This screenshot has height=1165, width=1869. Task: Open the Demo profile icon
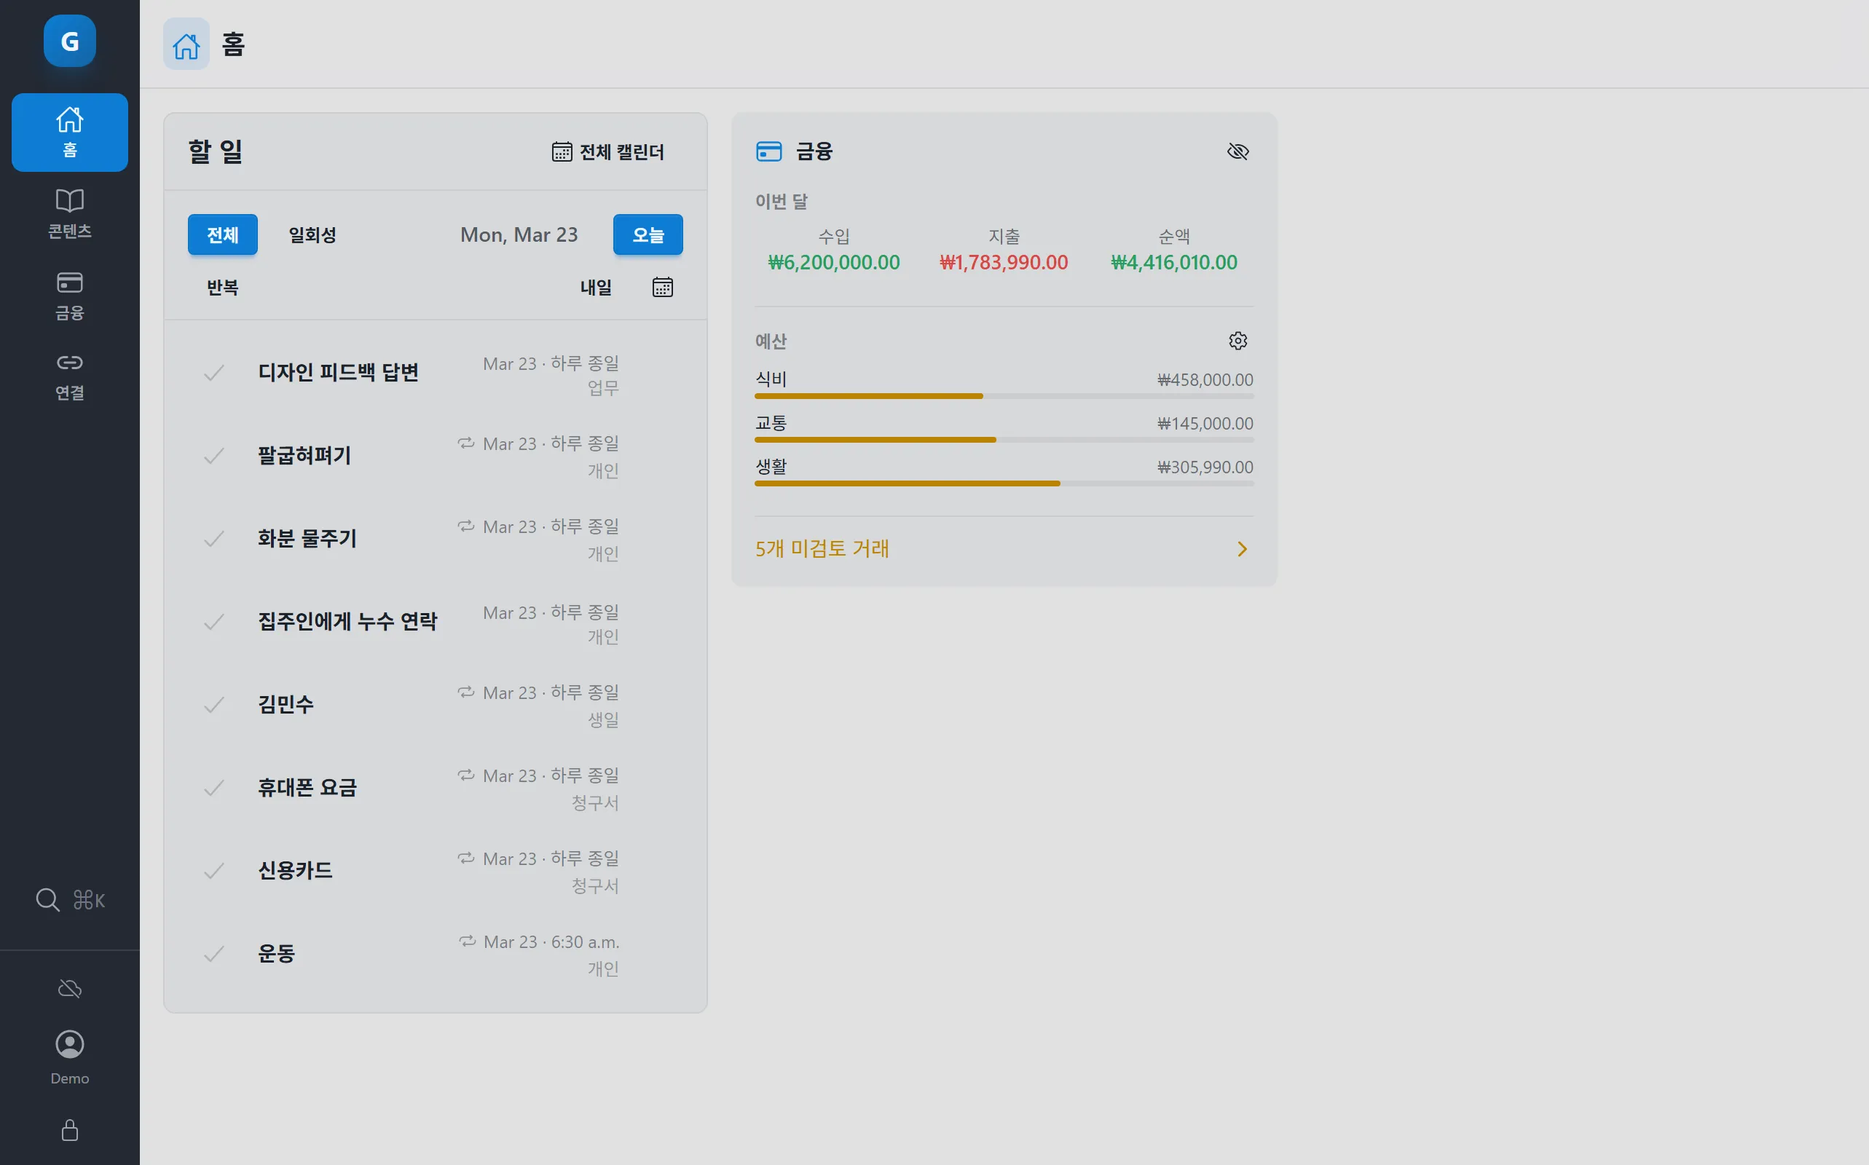click(x=69, y=1044)
